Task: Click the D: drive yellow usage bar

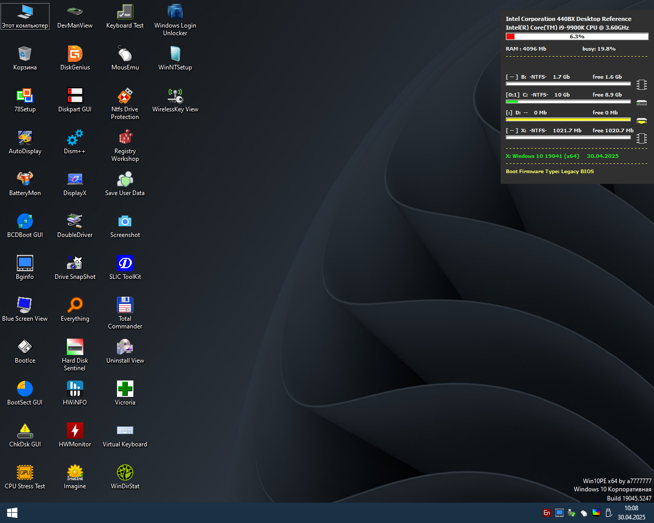Action: point(568,120)
